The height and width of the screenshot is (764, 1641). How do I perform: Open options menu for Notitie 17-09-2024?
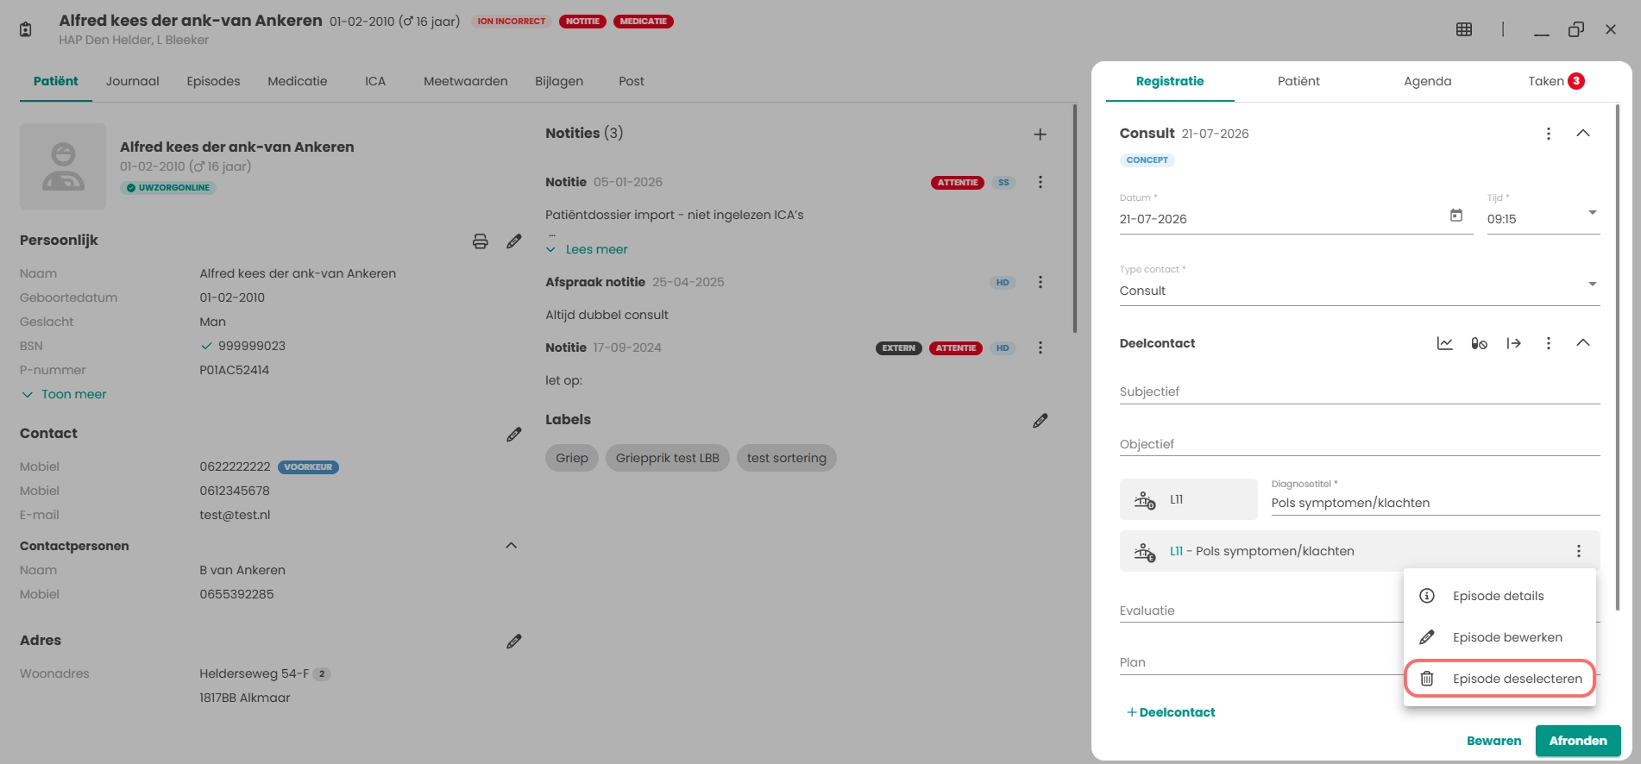(x=1041, y=348)
